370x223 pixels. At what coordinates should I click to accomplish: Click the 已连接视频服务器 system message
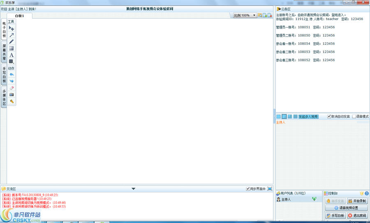pyautogui.click(x=27, y=199)
